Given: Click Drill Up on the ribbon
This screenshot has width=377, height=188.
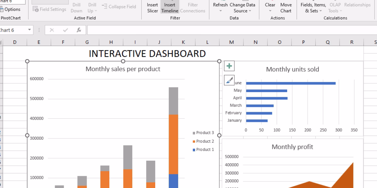Looking at the screenshot, I should (91, 7).
